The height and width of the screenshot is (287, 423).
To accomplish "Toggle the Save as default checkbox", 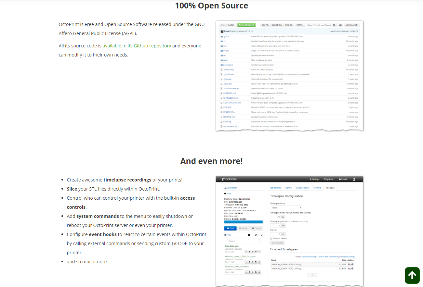I will (x=271, y=238).
